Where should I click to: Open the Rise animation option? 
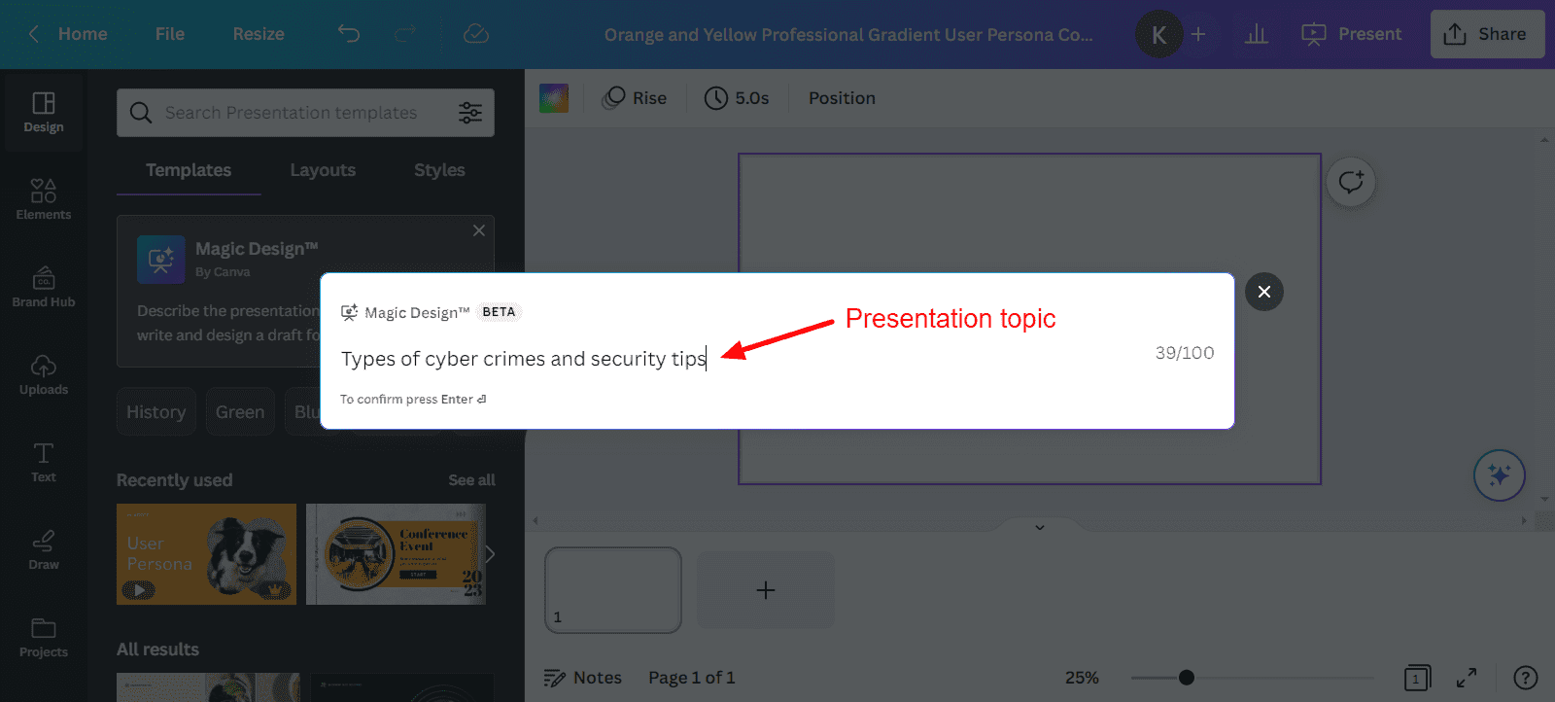click(636, 98)
